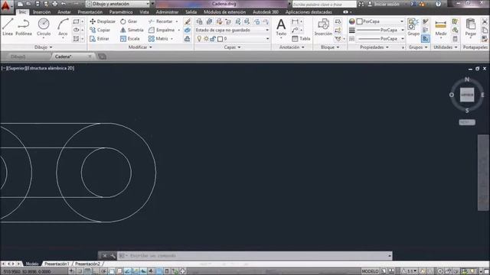Select the Recortar (trim) tool
Image resolution: width=490 pixels, height=275 pixels.
161,21
